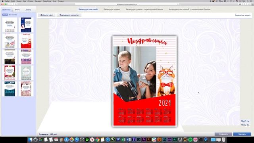This screenshot has height=143, width=254.
Task: Pick the red cat Поздравляшки template thumbnail
Action: (x=26, y=41)
